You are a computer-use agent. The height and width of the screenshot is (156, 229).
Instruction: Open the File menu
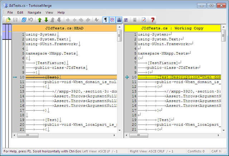(10, 12)
